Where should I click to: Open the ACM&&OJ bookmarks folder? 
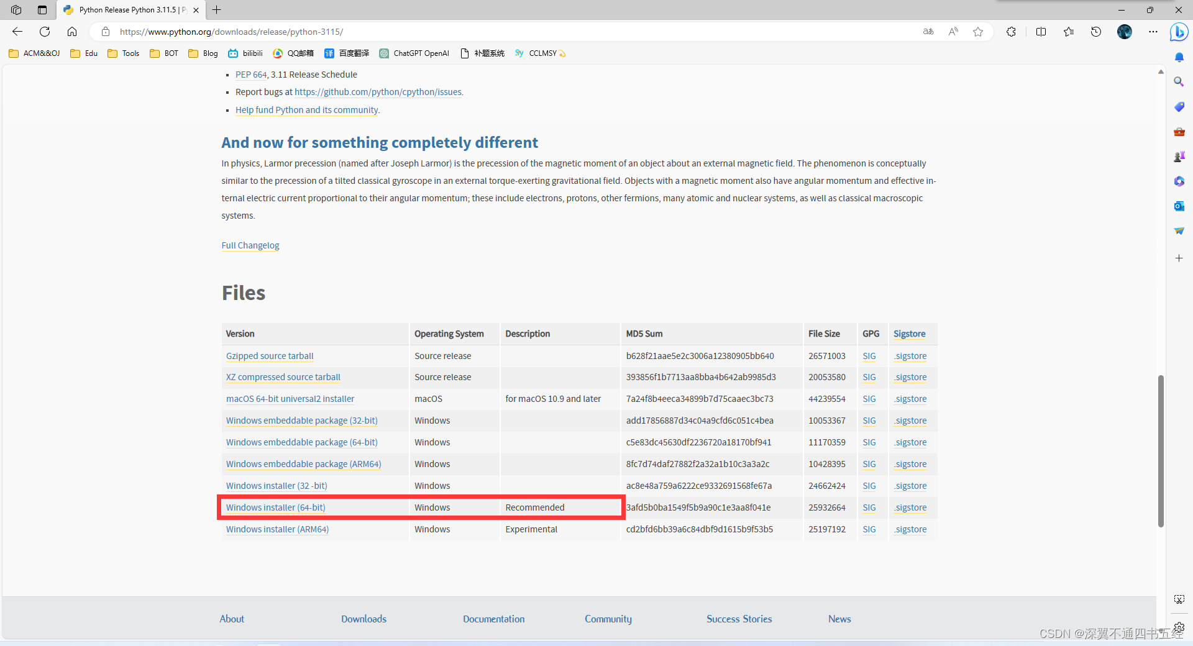point(35,53)
